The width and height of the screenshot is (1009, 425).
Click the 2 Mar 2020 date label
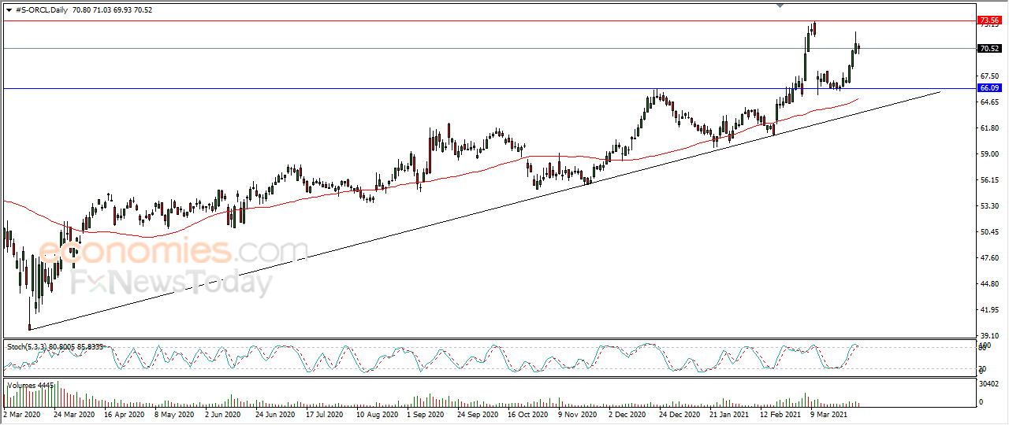[23, 413]
